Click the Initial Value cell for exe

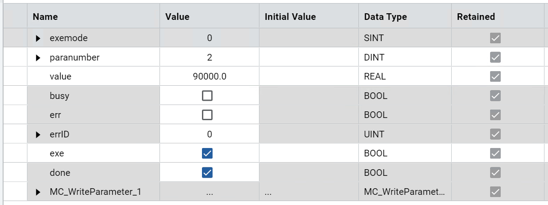point(308,153)
